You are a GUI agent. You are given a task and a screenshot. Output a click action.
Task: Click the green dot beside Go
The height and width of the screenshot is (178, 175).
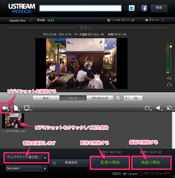(x=126, y=98)
